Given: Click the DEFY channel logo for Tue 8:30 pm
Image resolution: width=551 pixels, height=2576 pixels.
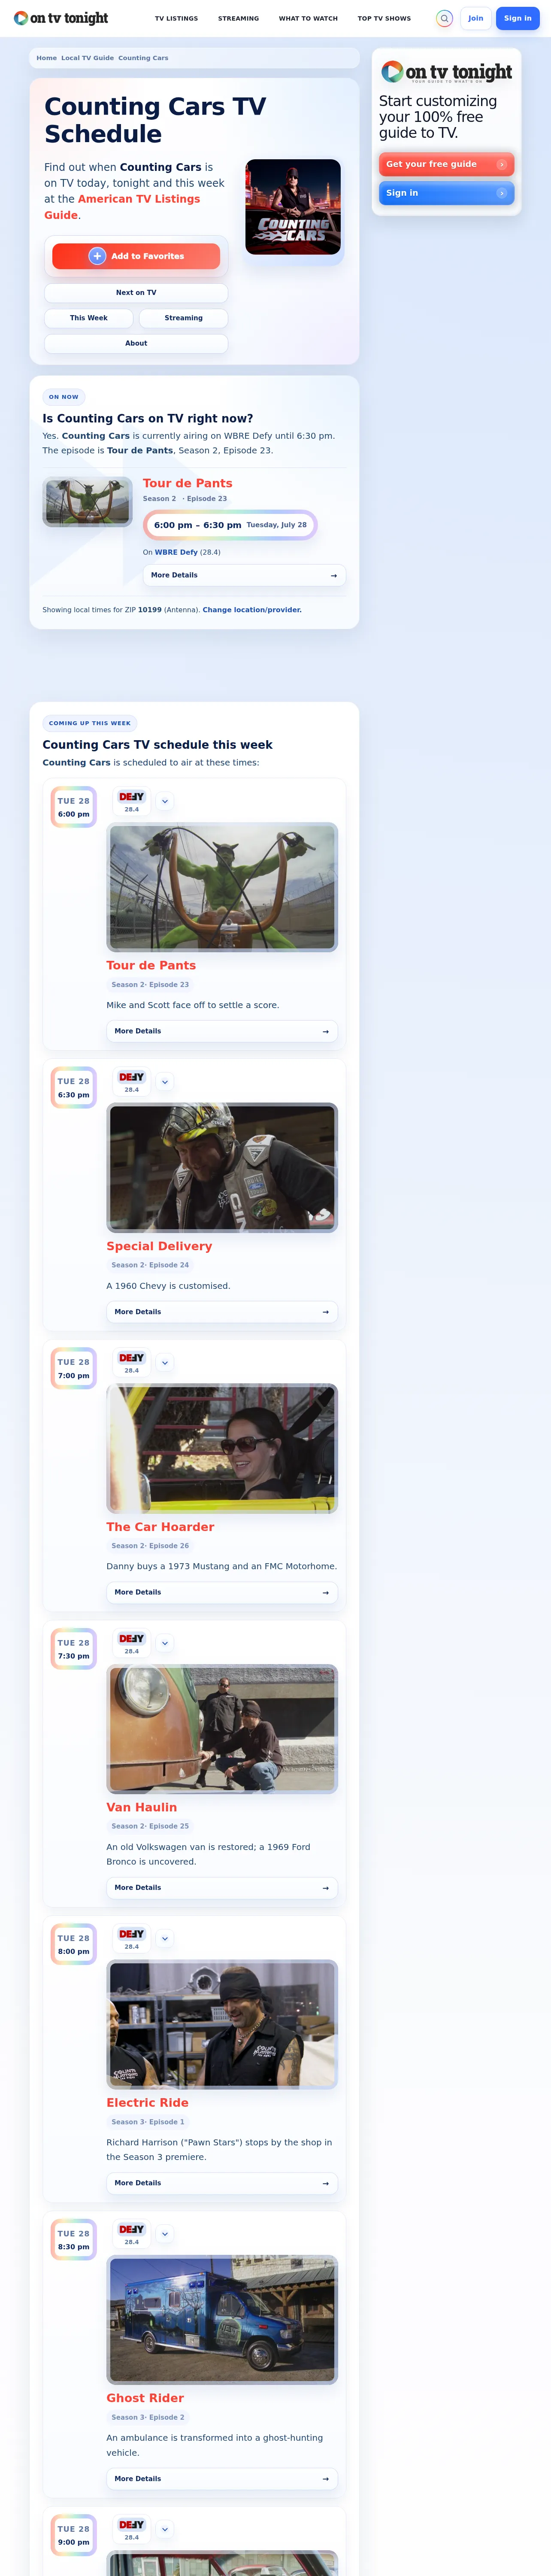Looking at the screenshot, I should point(132,2229).
